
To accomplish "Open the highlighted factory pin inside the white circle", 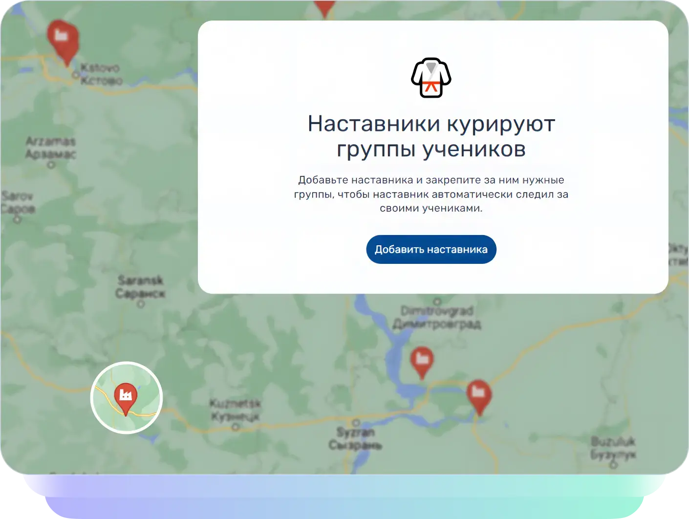I will pyautogui.click(x=126, y=399).
